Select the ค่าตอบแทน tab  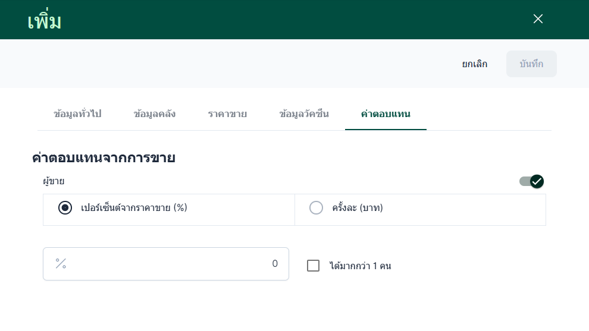pos(386,114)
